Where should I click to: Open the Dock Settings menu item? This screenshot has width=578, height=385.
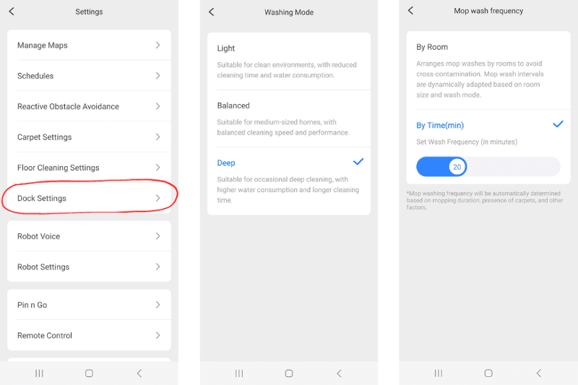coord(89,198)
